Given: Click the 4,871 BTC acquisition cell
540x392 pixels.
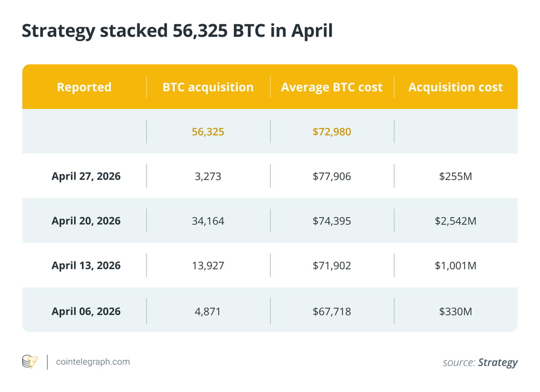Looking at the screenshot, I should 208,311.
